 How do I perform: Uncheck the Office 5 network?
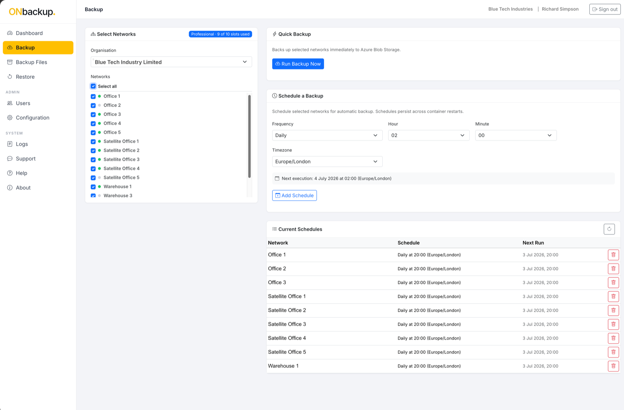pos(93,133)
